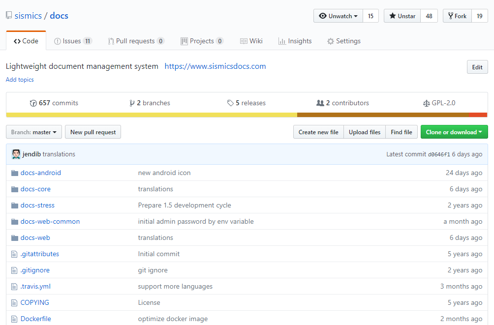Unstar the sismics docs repository

[x=402, y=16]
